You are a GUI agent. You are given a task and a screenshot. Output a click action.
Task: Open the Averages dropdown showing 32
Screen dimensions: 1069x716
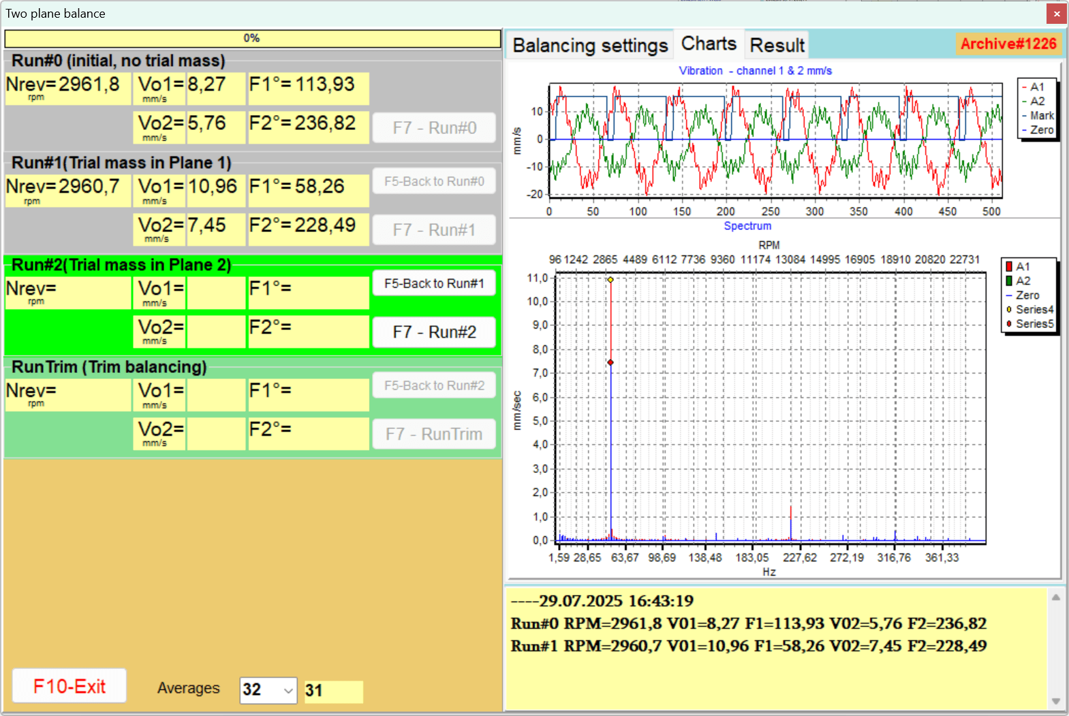(x=268, y=690)
